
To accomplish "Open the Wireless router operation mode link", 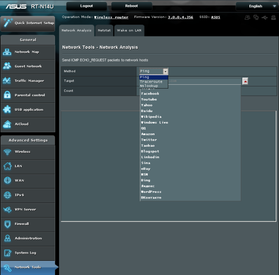I will point(111,17).
